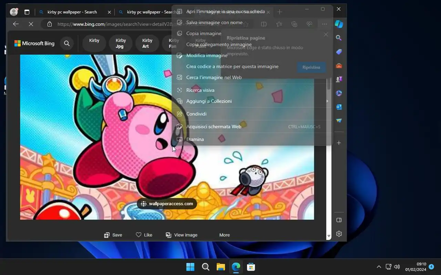Choose Apri l'immagine in una nuova scheda

click(x=252, y=12)
